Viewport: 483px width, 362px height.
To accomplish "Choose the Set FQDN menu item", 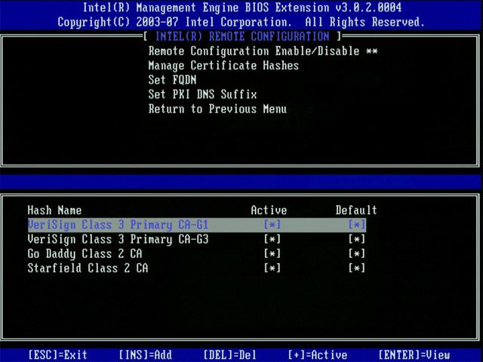I will click(x=172, y=80).
